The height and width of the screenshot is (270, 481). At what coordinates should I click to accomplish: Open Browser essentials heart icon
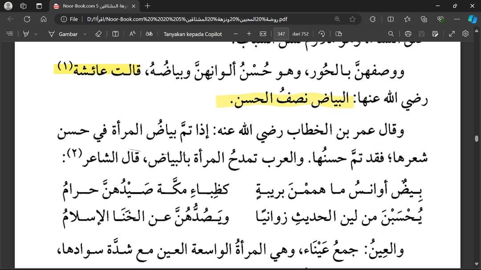[x=440, y=19]
